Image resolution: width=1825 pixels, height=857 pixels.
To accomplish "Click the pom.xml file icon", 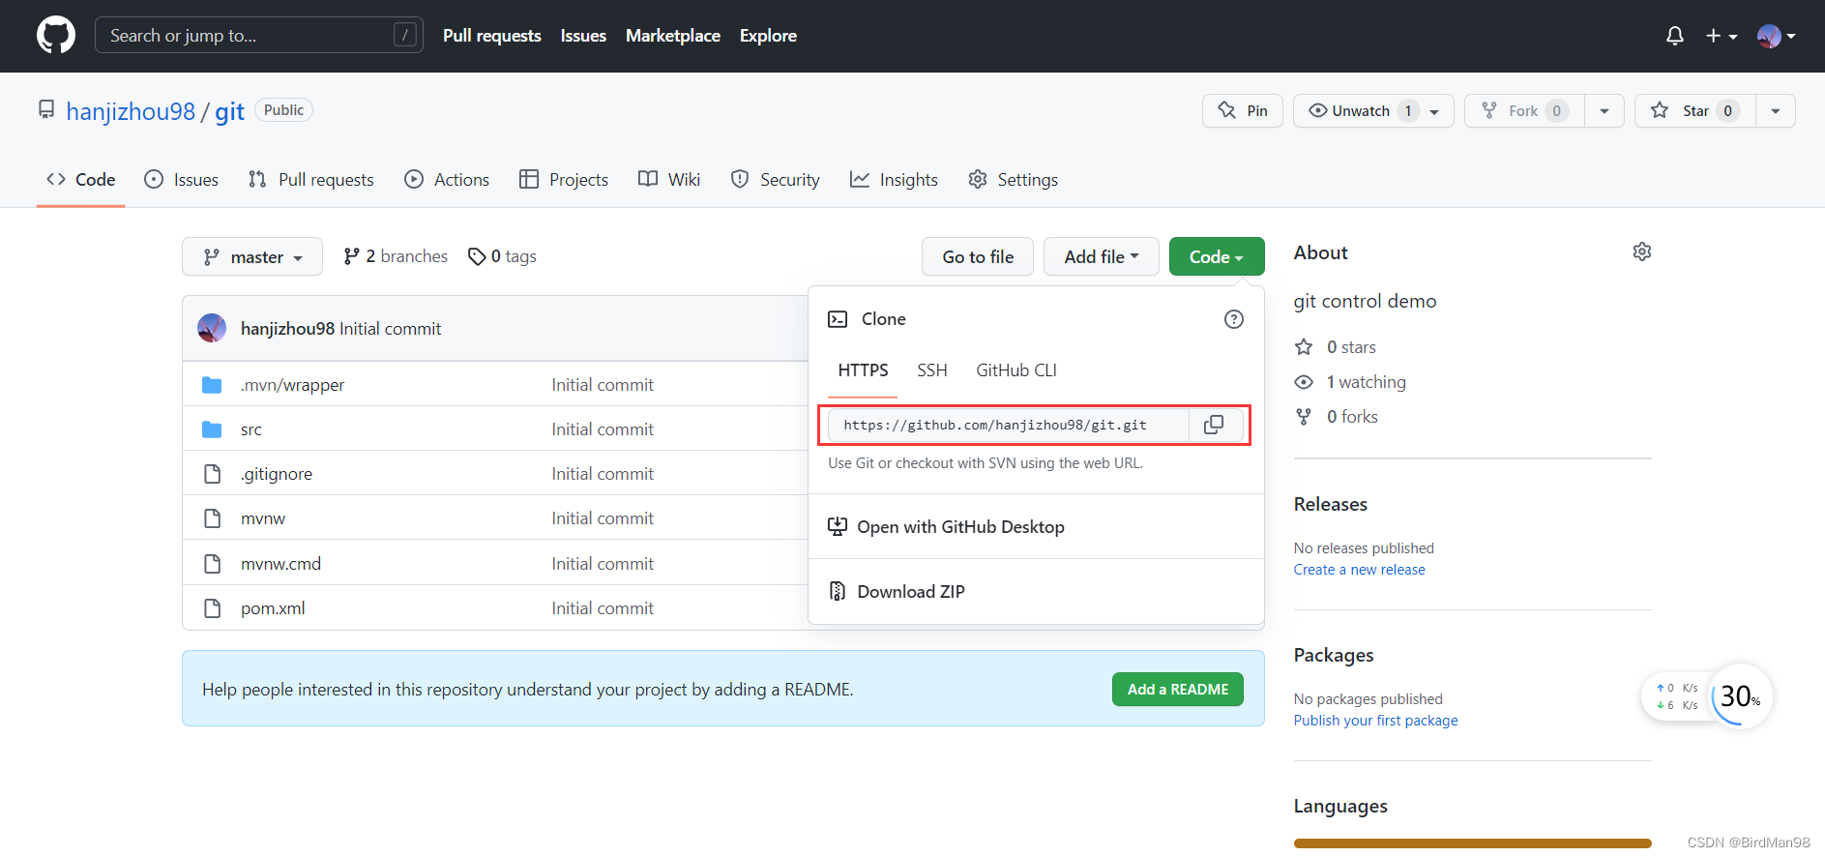I will [x=212, y=608].
